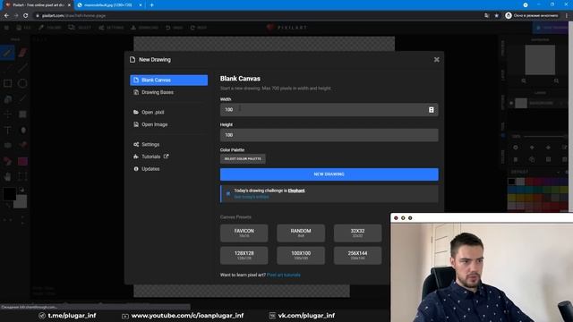Pick the black swatch in the palette
The height and width of the screenshot is (322, 573).
(x=511, y=182)
